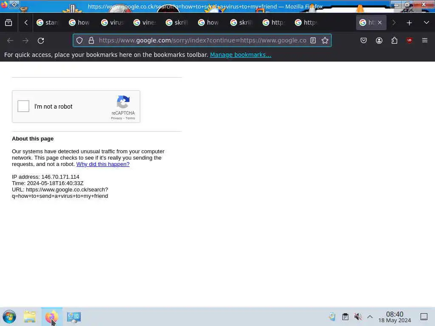Viewport: 435px width, 326px height.
Task: Open Firefox View pinned tab icon
Action: (x=8, y=22)
